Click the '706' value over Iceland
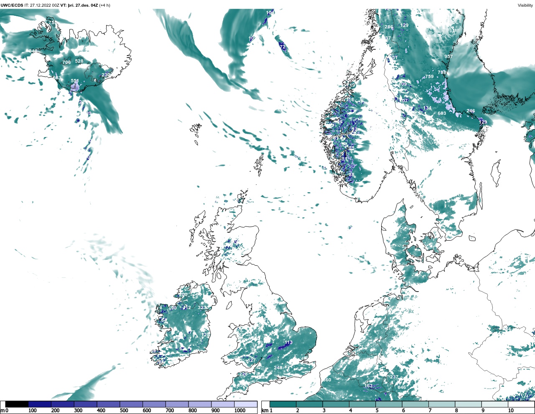The image size is (535, 414). [66, 62]
